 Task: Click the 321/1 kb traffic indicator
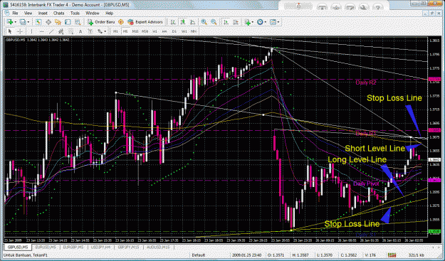(416, 255)
